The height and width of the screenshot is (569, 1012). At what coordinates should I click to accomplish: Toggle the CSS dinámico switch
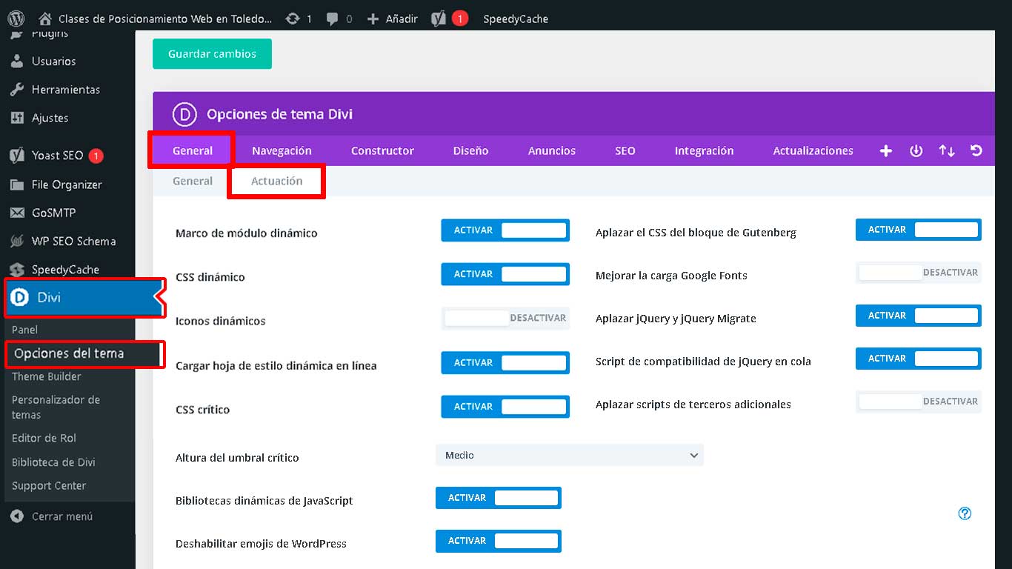(x=505, y=274)
